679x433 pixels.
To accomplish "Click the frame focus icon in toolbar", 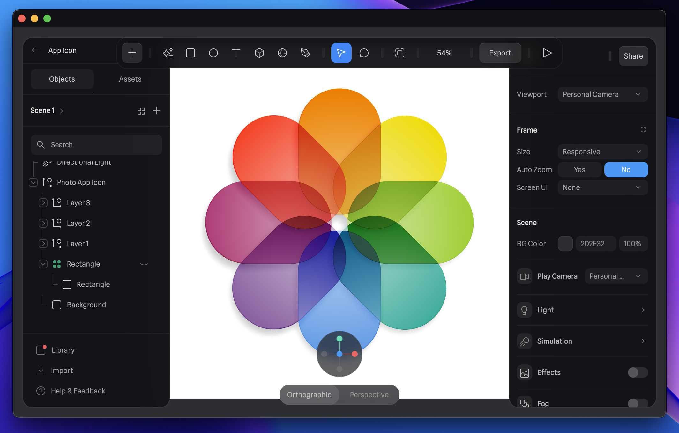I will (x=399, y=53).
